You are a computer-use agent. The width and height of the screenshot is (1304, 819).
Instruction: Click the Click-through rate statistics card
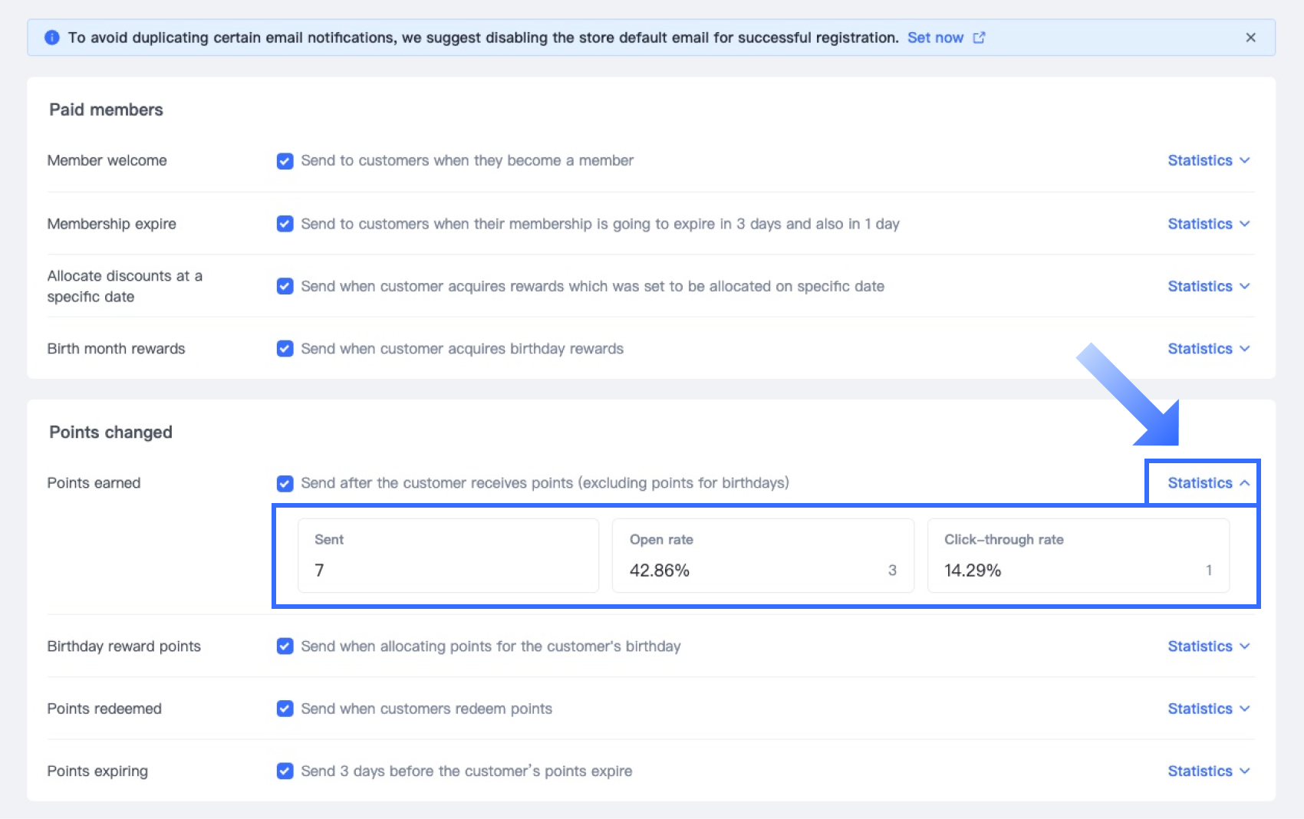coord(1078,555)
